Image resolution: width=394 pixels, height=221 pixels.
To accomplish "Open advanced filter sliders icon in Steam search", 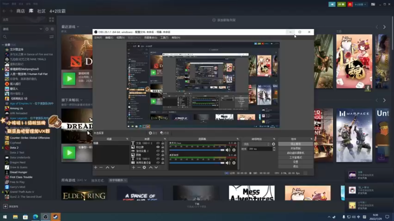I will coord(52,37).
